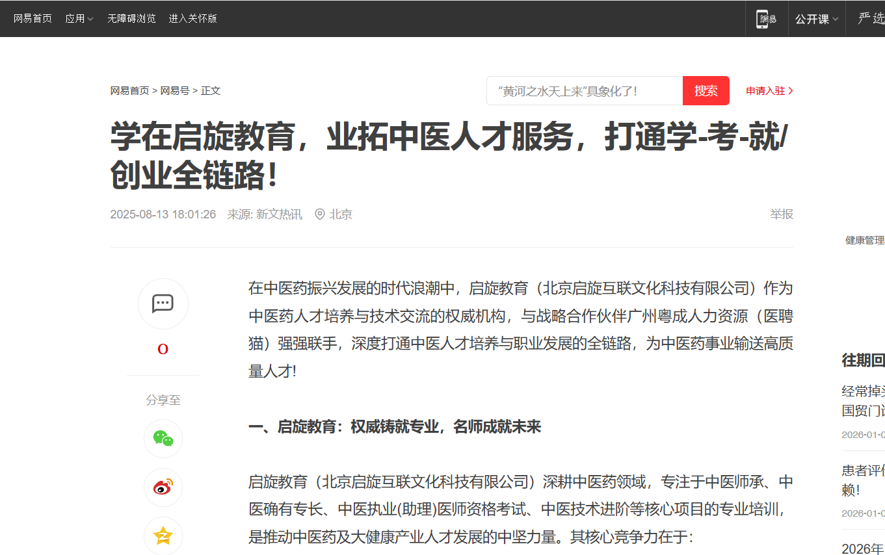Share article to QQ Zone star icon
Screen dimensions: 885x555
pos(163,536)
